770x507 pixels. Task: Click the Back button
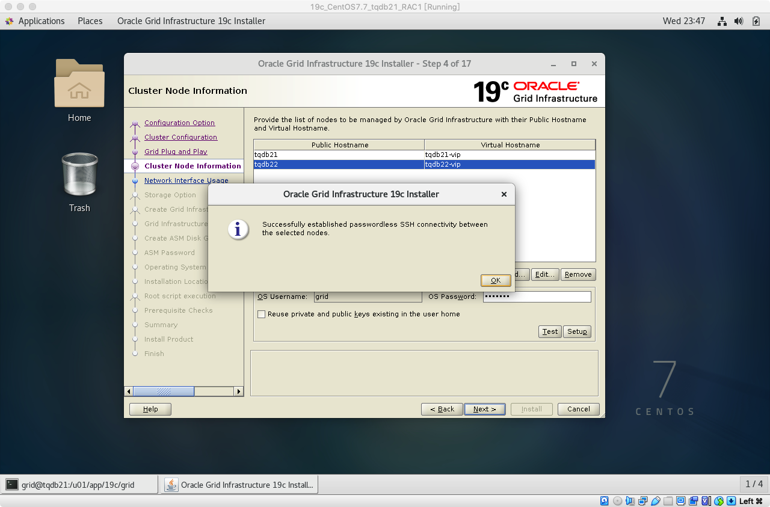click(442, 409)
